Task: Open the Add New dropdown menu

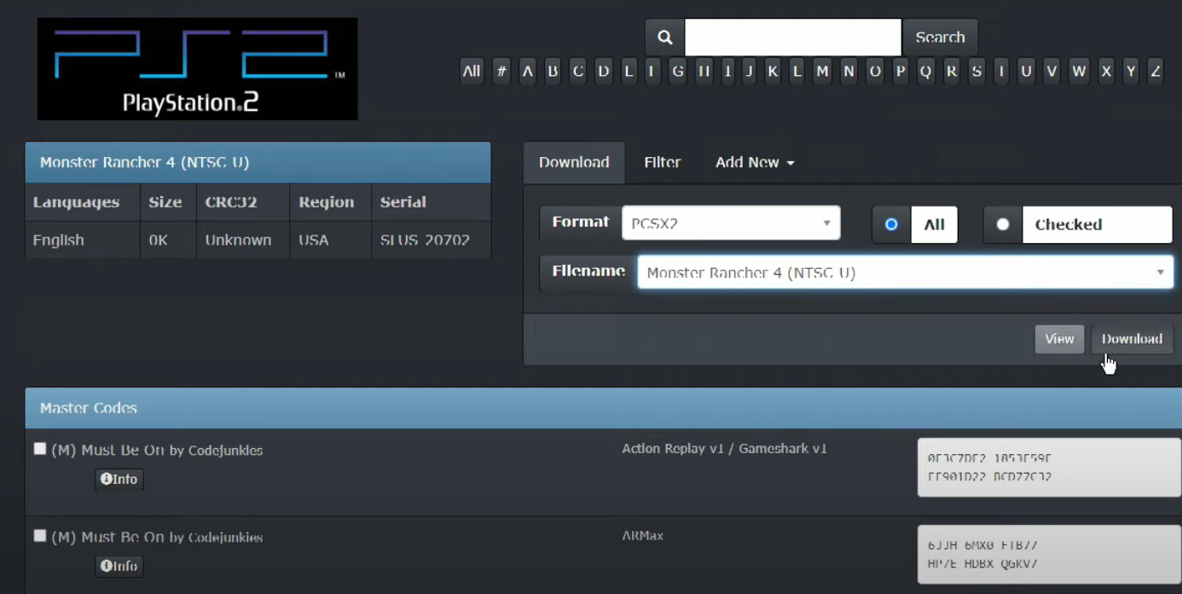Action: click(754, 162)
